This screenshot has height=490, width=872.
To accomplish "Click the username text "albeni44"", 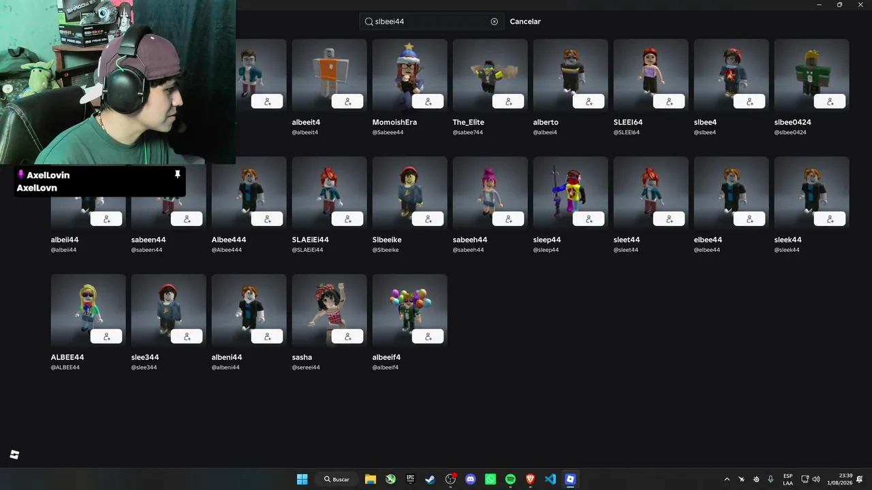I will tap(227, 357).
